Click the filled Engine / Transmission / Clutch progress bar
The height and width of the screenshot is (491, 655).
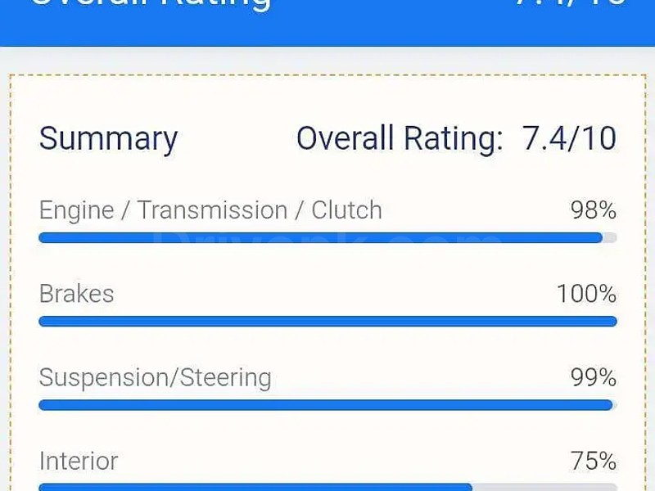pyautogui.click(x=319, y=238)
